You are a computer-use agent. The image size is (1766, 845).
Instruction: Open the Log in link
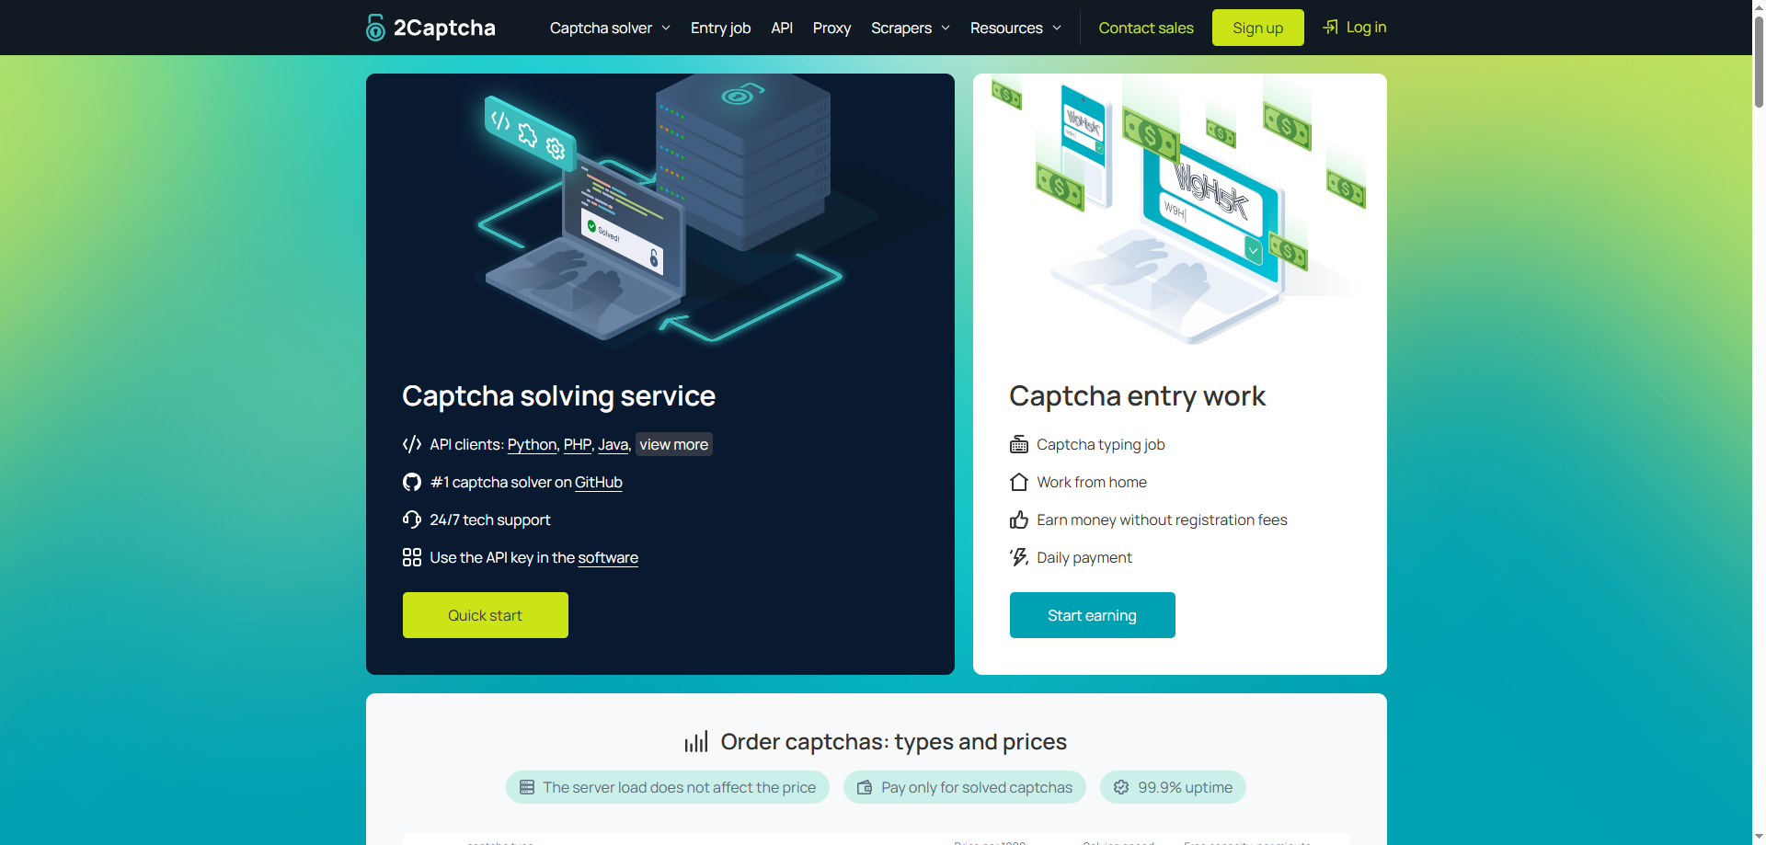pos(1366,28)
